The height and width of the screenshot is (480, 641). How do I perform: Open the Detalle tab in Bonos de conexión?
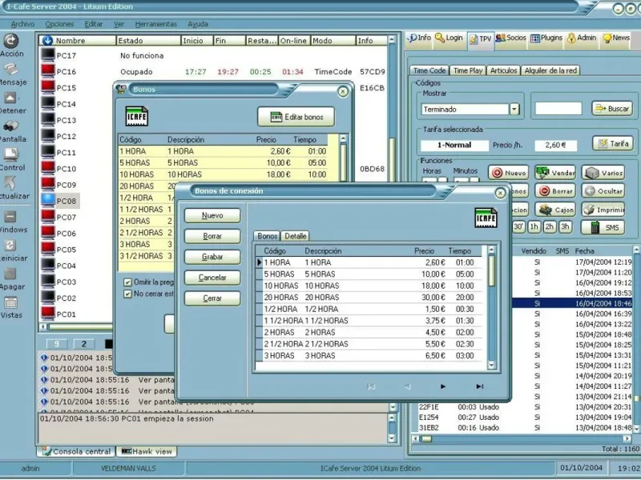[295, 236]
